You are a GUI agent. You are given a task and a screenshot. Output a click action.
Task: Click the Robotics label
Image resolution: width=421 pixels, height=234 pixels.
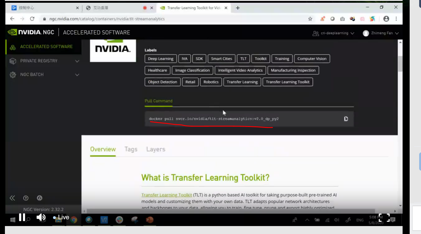pos(211,82)
